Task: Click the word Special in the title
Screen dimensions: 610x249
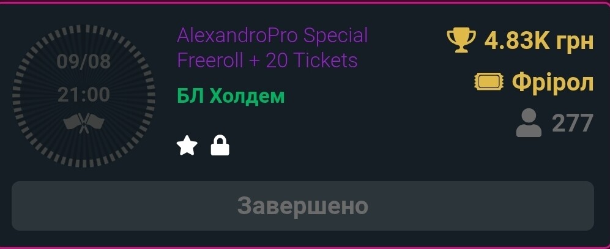Action: pos(335,36)
